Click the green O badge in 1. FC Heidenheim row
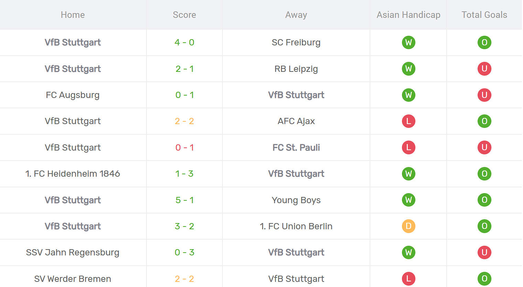The image size is (523, 287). pos(484,174)
